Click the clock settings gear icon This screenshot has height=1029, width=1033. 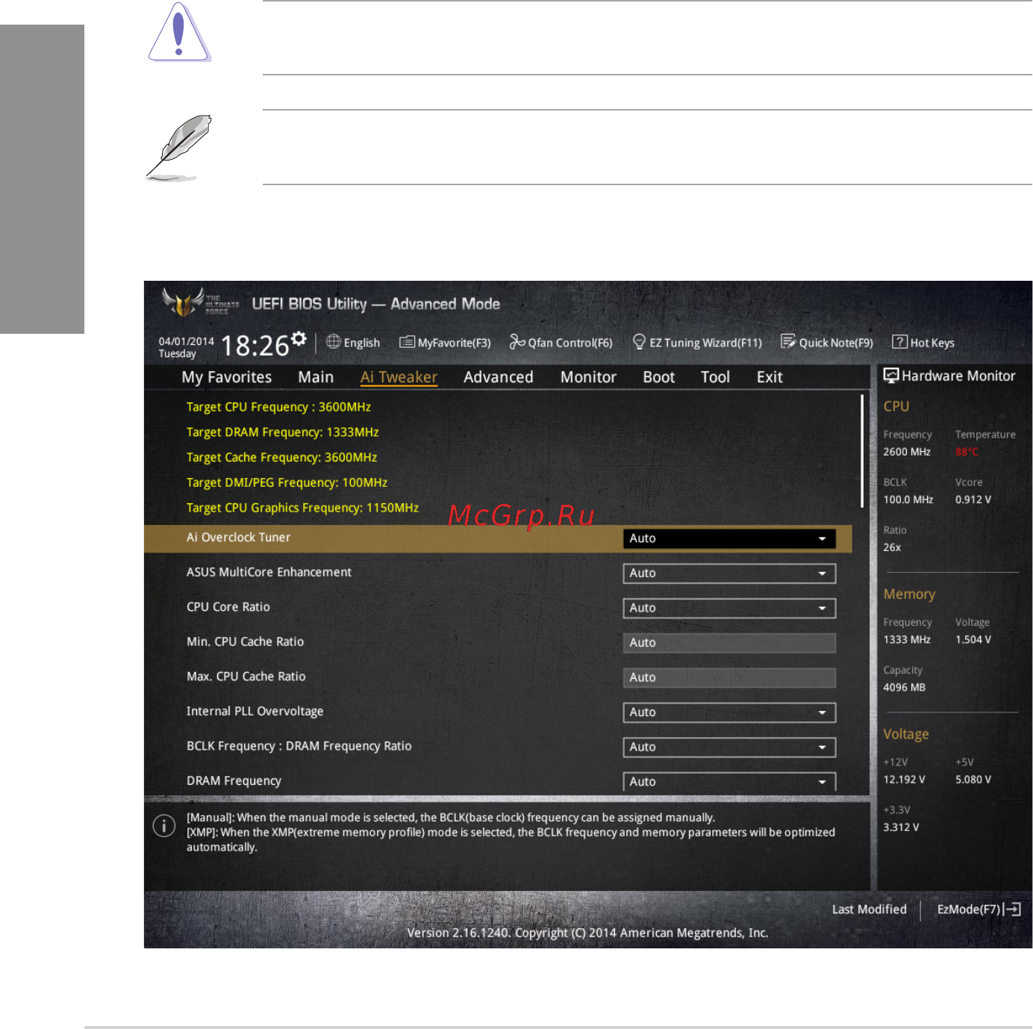[x=299, y=338]
